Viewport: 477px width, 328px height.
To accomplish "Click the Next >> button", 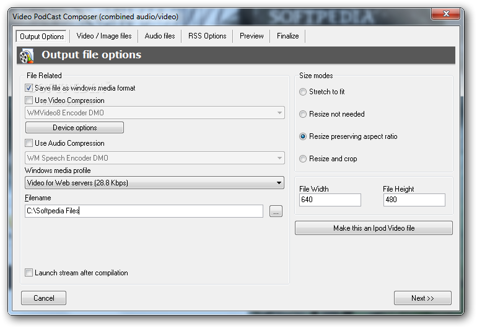I will pos(422,298).
